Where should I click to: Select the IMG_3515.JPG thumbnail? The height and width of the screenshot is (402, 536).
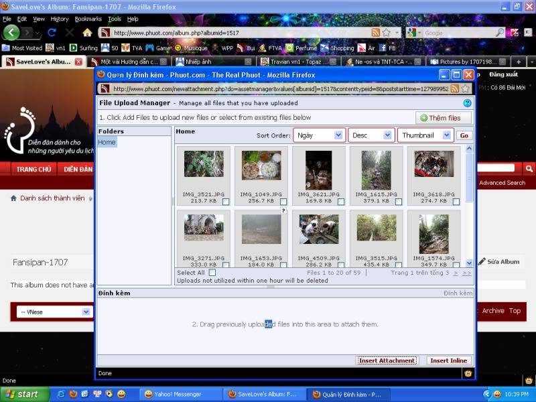click(377, 228)
